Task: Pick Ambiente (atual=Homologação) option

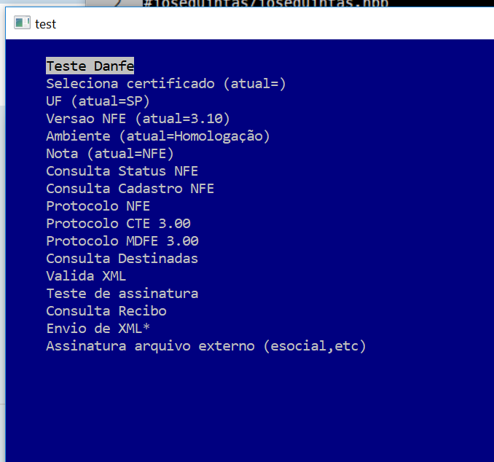Action: [x=157, y=136]
